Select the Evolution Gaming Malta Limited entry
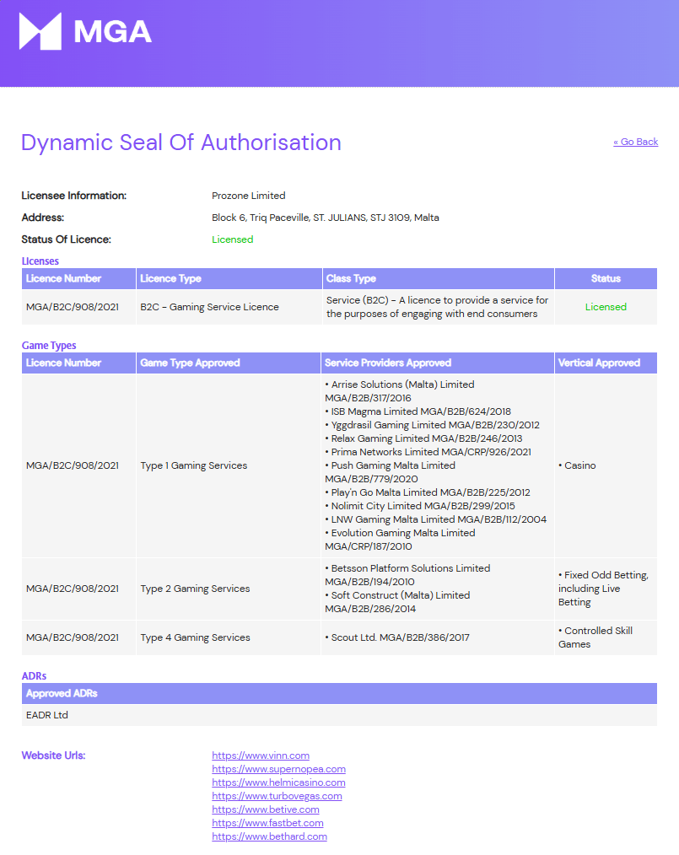Viewport: 679px width, 855px height. point(401,540)
